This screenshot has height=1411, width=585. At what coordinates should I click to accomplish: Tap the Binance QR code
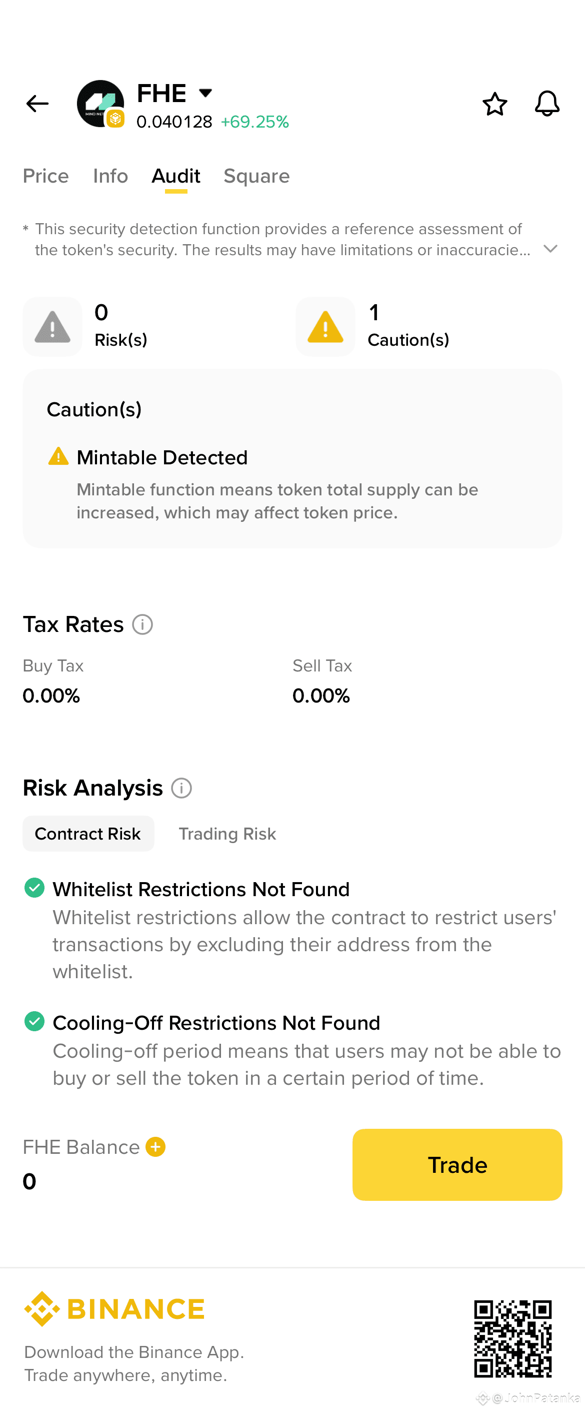point(513,1338)
